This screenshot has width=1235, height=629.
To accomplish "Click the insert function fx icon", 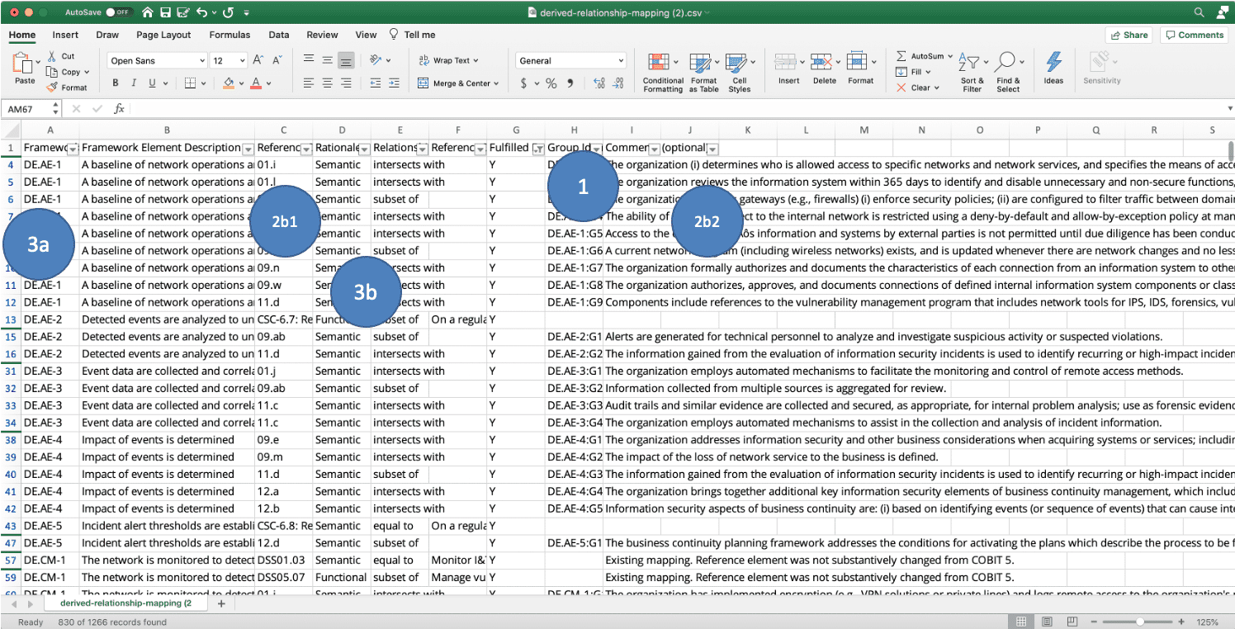I will click(x=119, y=109).
